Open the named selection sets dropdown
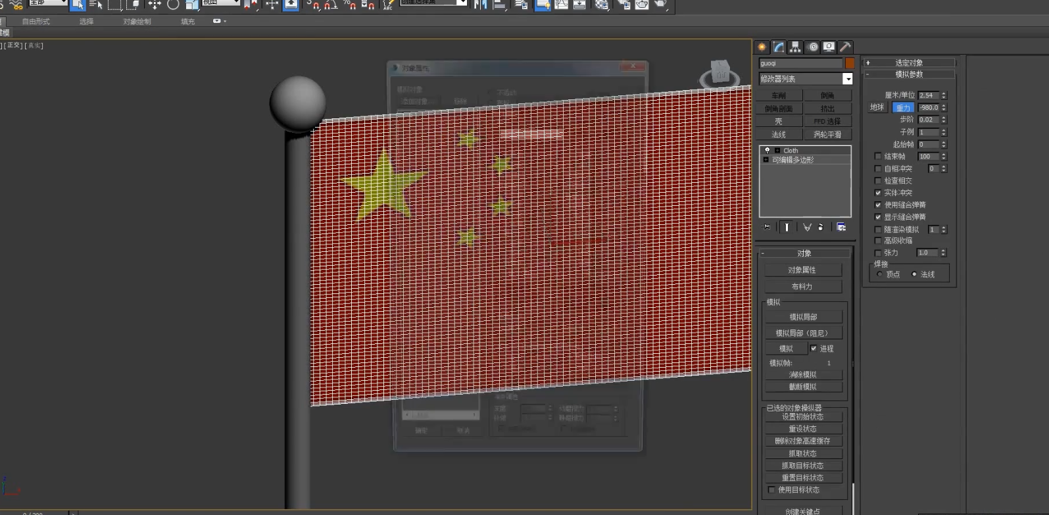Viewport: 1049px width, 515px height. 433,3
